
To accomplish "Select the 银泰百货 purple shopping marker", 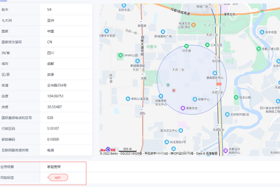I will 182,108.
